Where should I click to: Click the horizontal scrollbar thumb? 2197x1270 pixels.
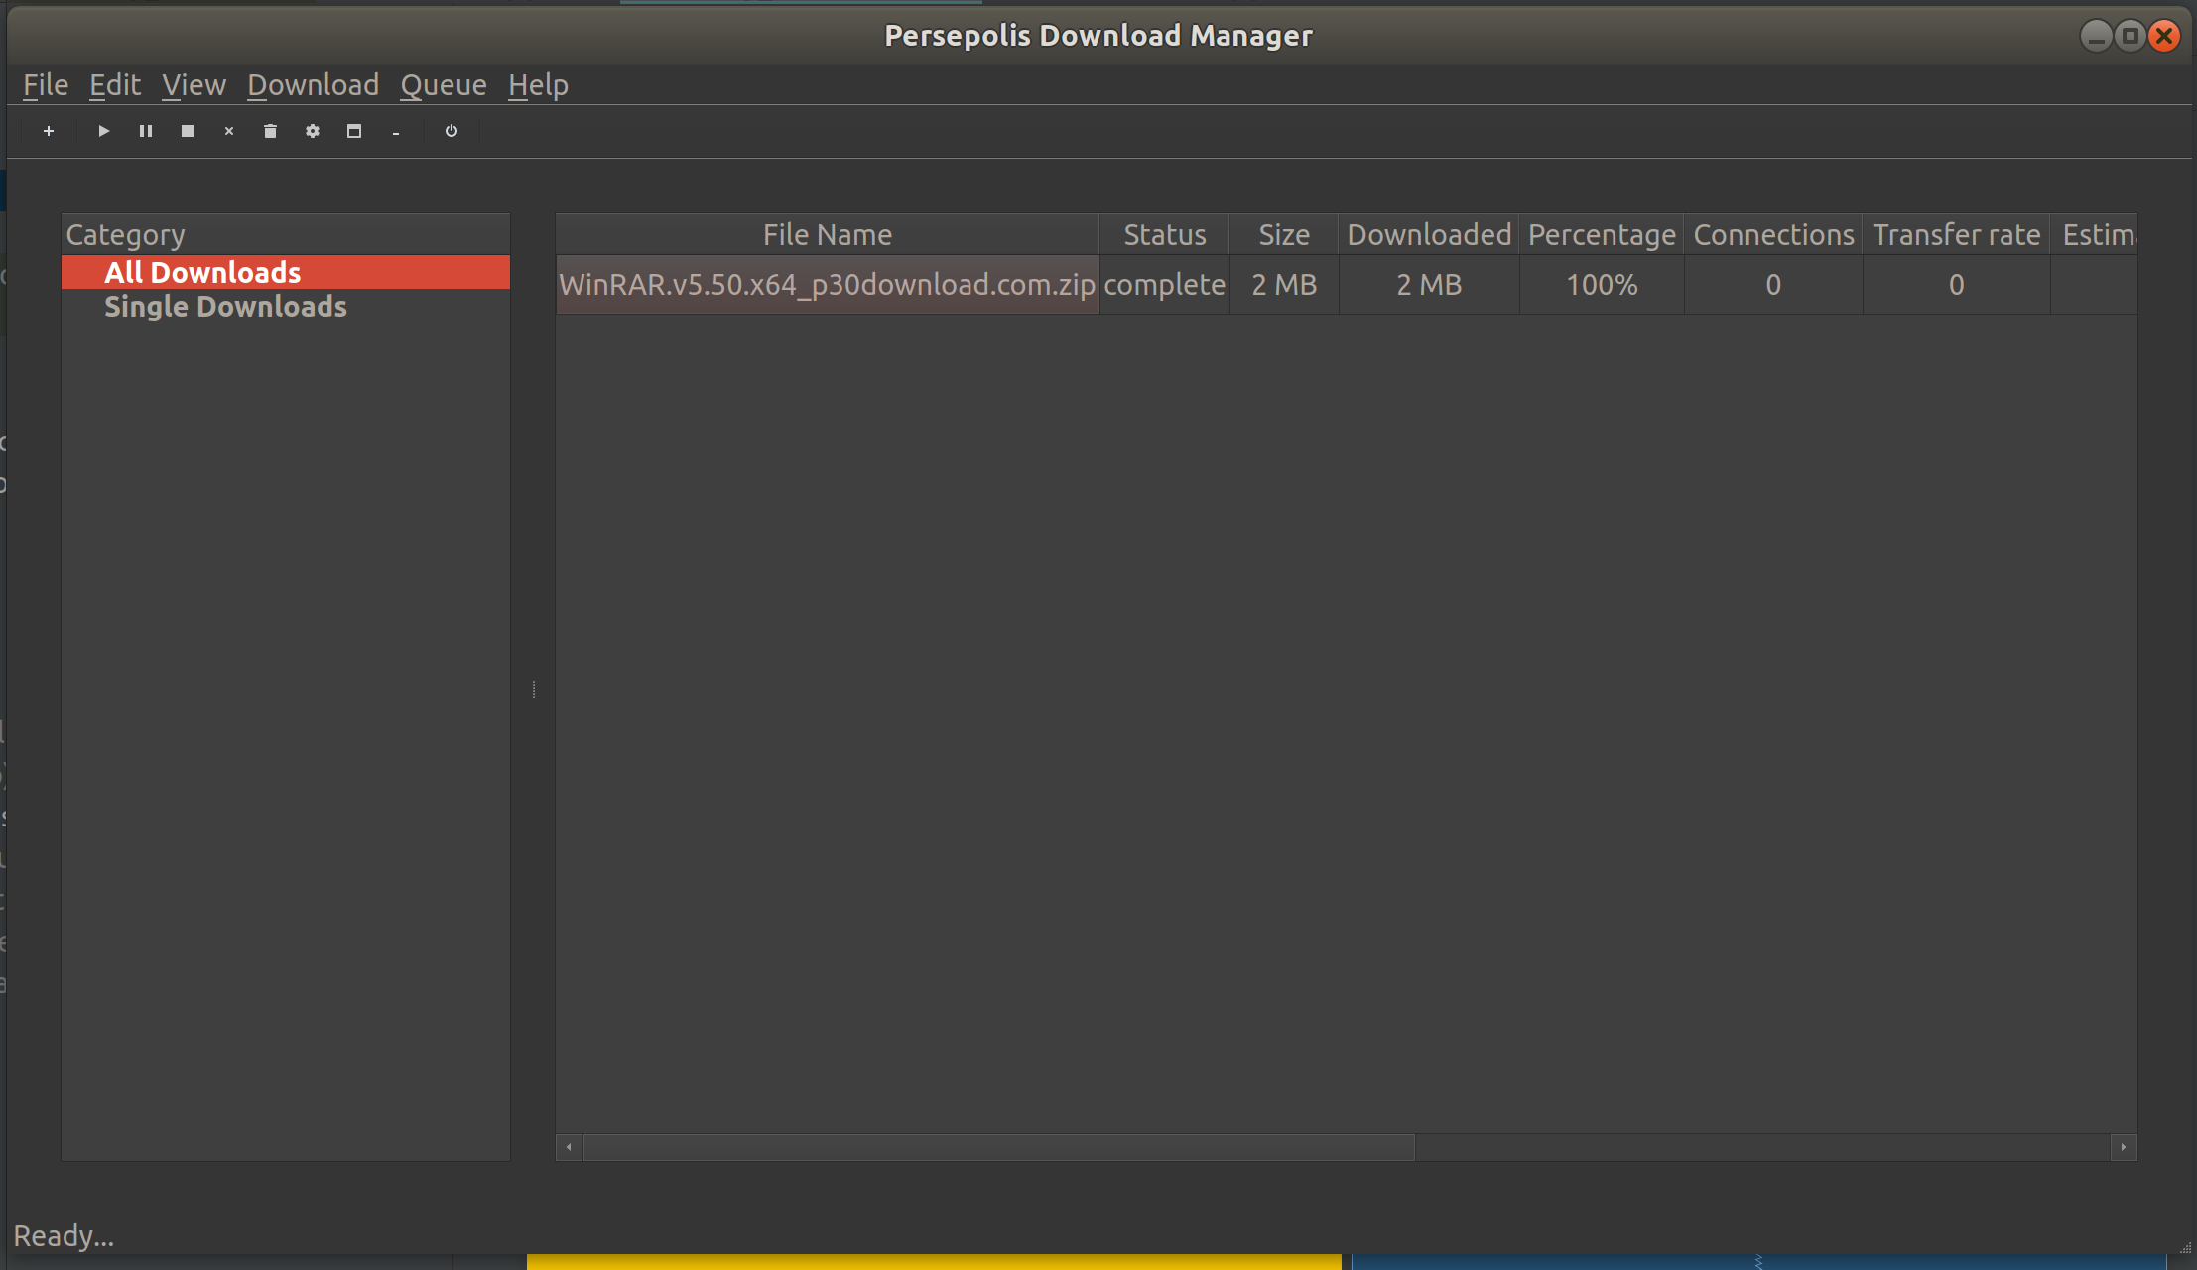click(999, 1147)
